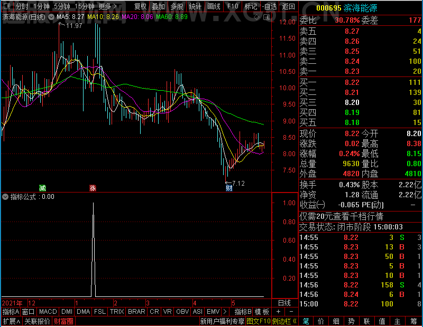Switch indicator to VR
This screenshot has height=327, width=423.
167,312
